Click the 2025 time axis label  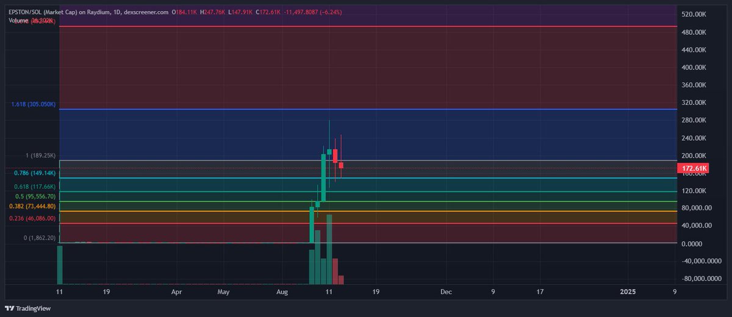click(628, 292)
